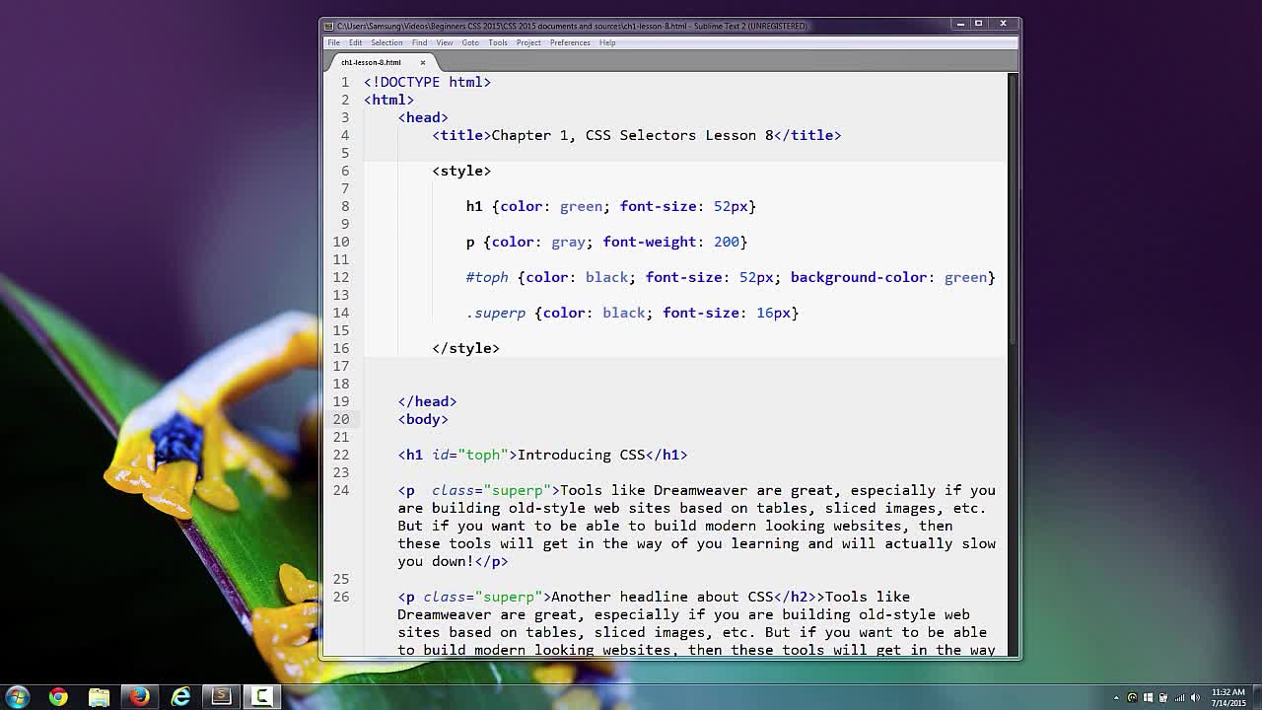Viewport: 1262px width, 710px height.
Task: Click the opening <head> tag
Action: [423, 117]
